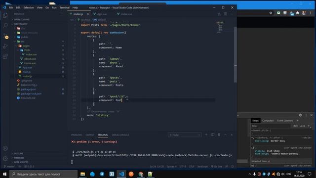
Task: Expand the Open Editors section
Action: pyautogui.click(x=22, y=20)
